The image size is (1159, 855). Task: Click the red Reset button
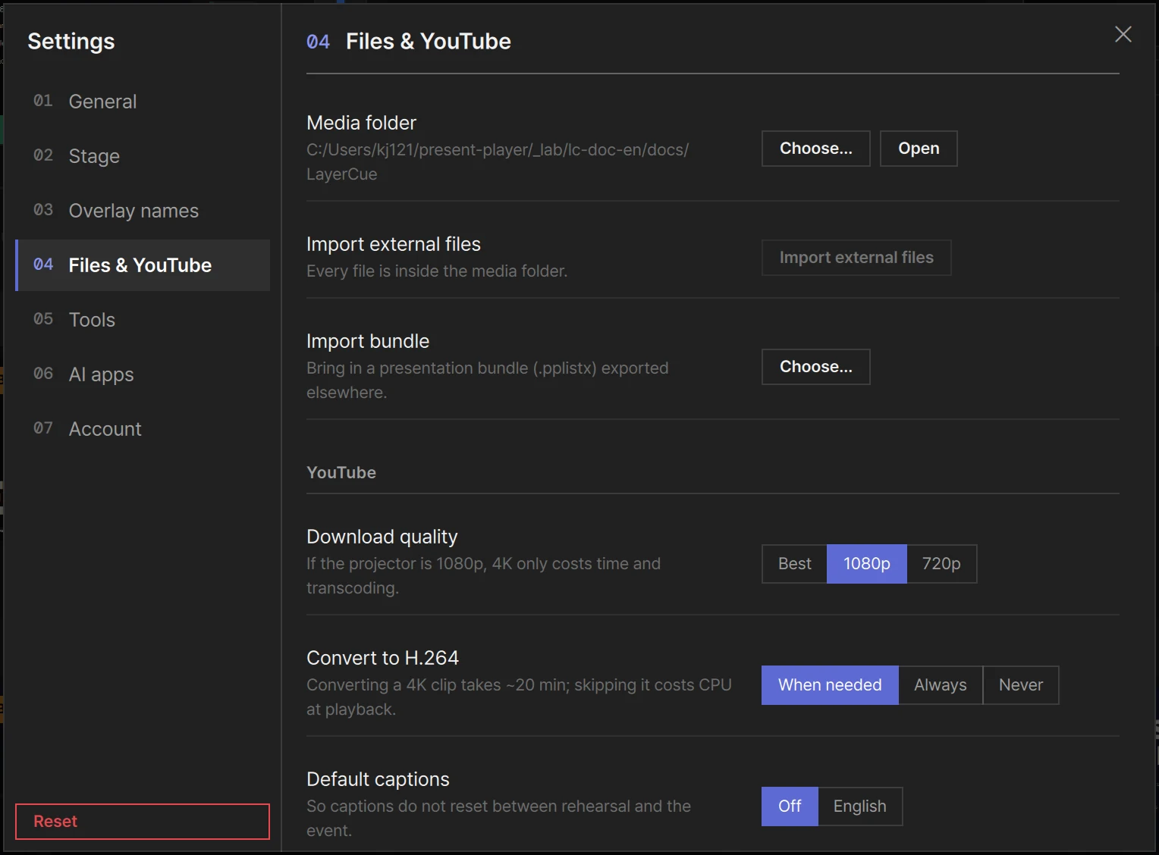[143, 822]
